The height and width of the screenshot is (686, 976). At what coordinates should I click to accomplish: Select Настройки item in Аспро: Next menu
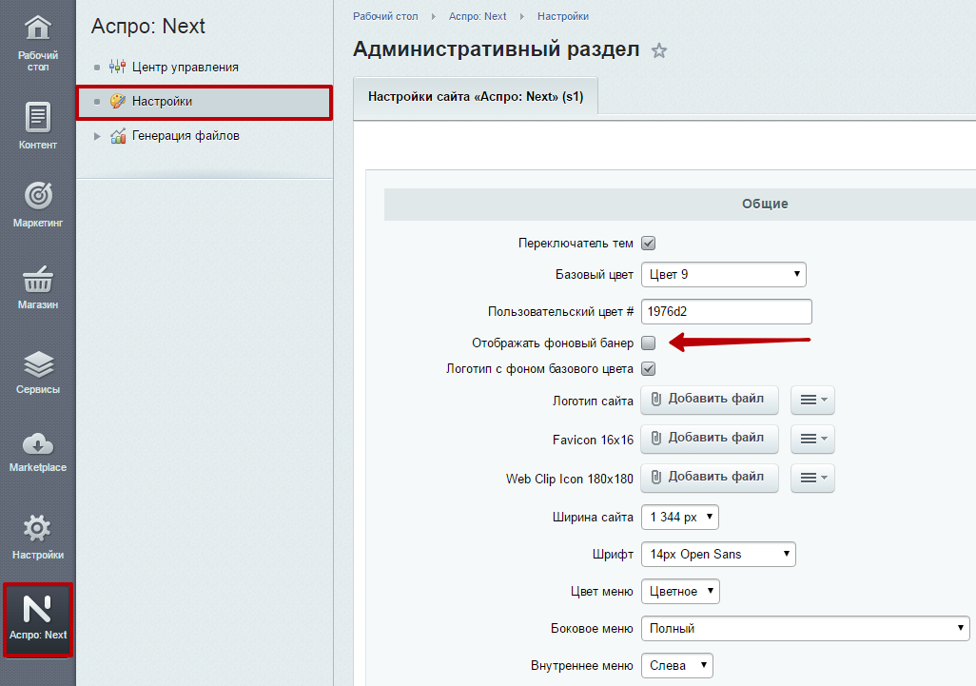(x=205, y=102)
